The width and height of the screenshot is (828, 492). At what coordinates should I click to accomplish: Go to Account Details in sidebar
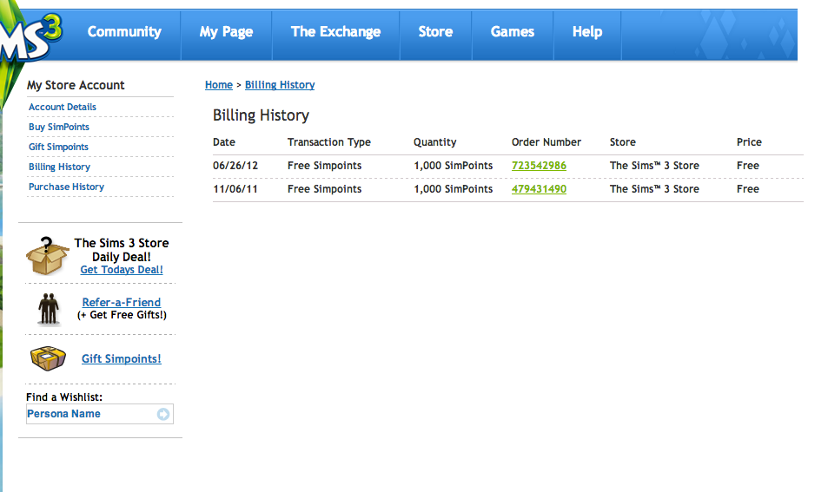click(63, 107)
